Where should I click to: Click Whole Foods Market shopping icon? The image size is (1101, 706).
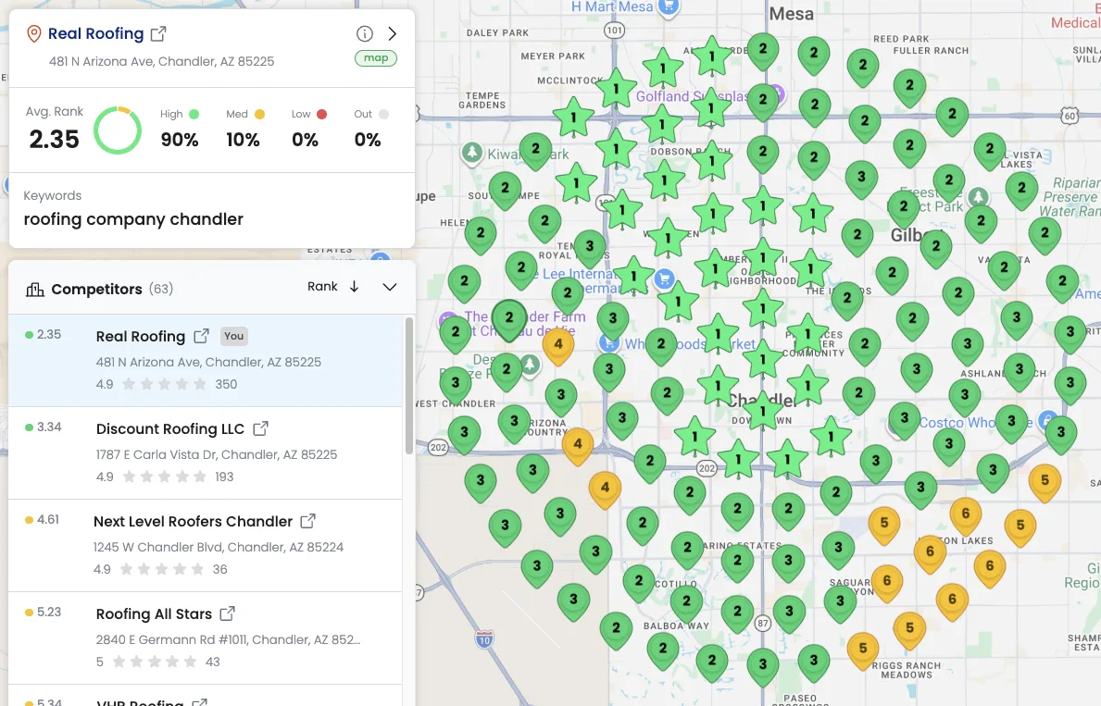(x=608, y=344)
